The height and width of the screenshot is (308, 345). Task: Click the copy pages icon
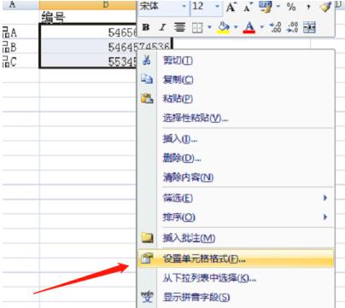[x=147, y=79]
